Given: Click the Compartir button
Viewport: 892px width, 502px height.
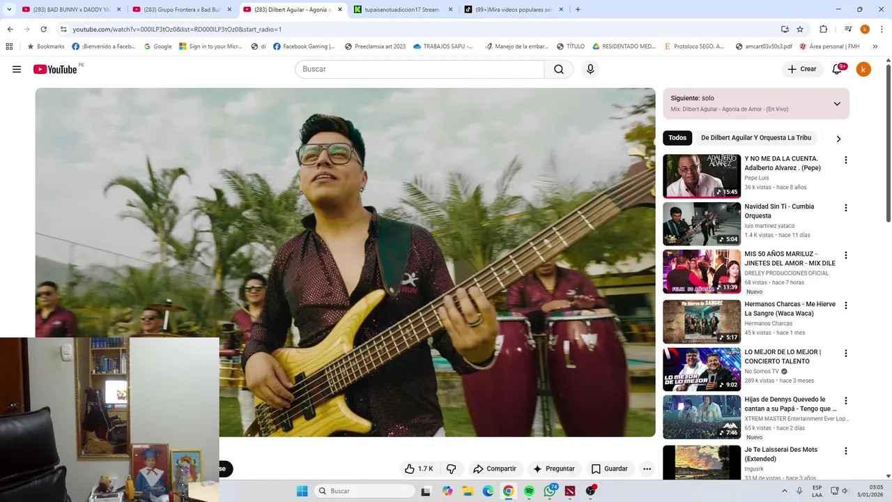Looking at the screenshot, I should 494,469.
